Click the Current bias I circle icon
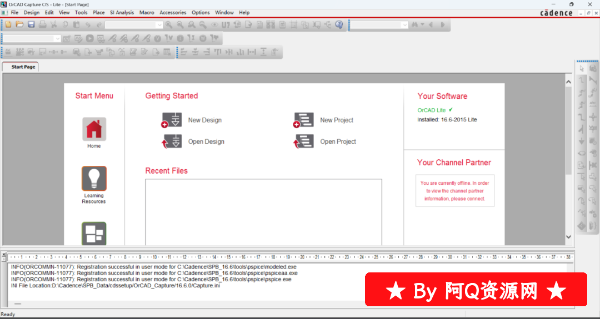The height and width of the screenshot is (319, 600). point(180,38)
